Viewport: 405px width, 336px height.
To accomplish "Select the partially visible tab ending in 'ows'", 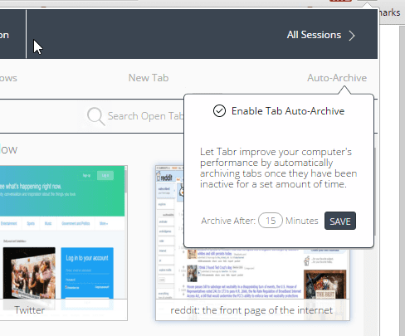I will pyautogui.click(x=8, y=78).
